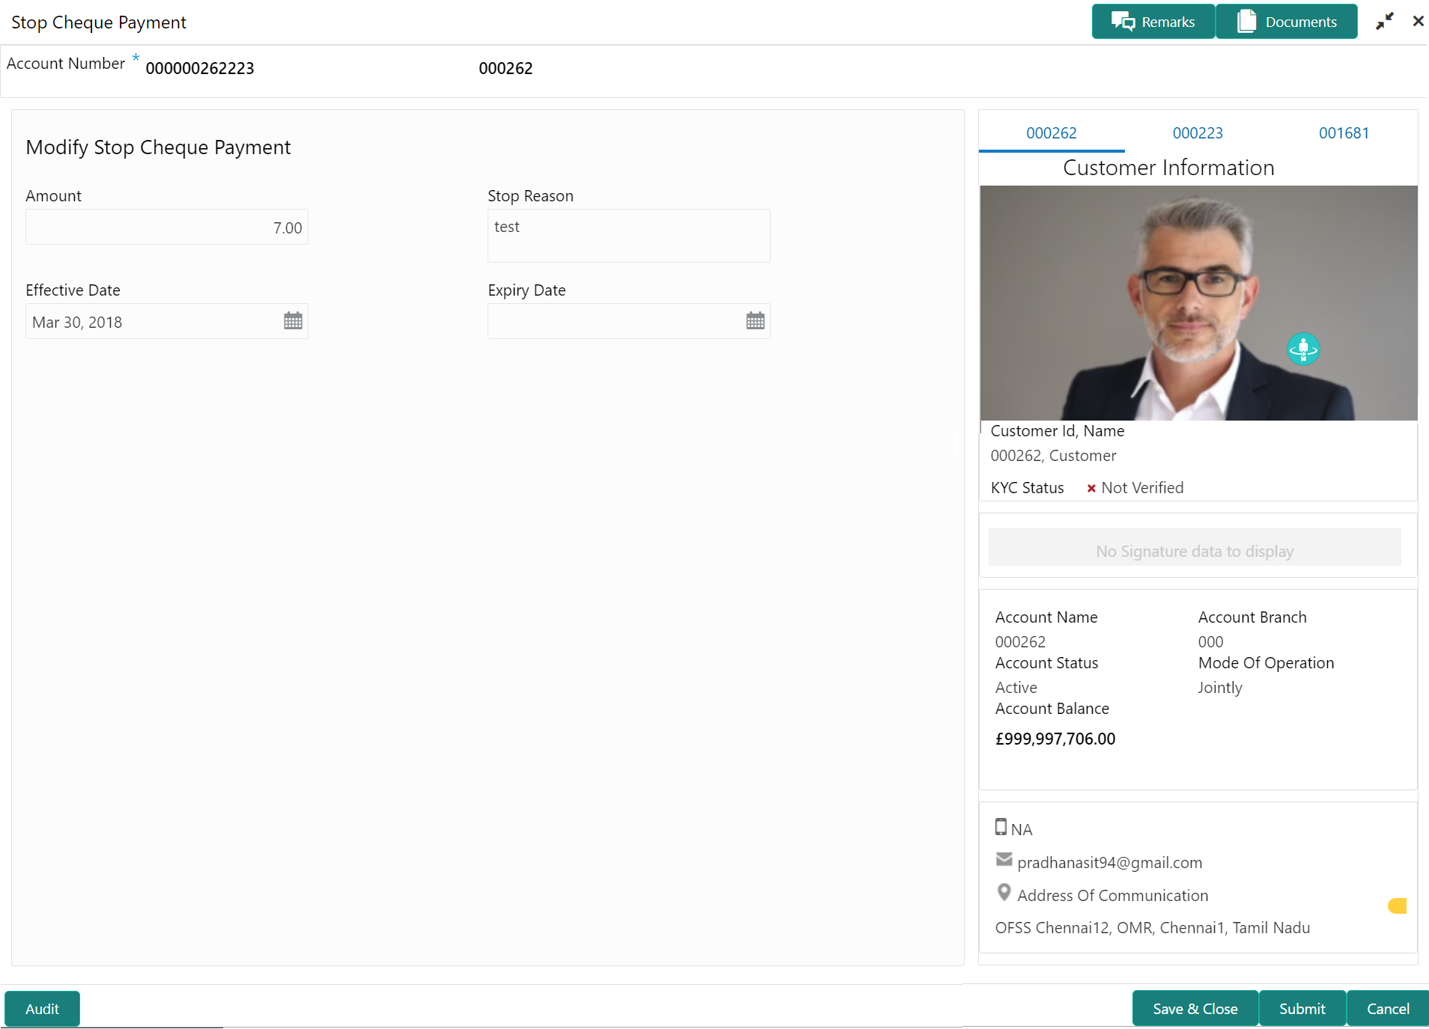Click the 'Jointly' mode of operation value
1429x1029 pixels.
point(1220,688)
